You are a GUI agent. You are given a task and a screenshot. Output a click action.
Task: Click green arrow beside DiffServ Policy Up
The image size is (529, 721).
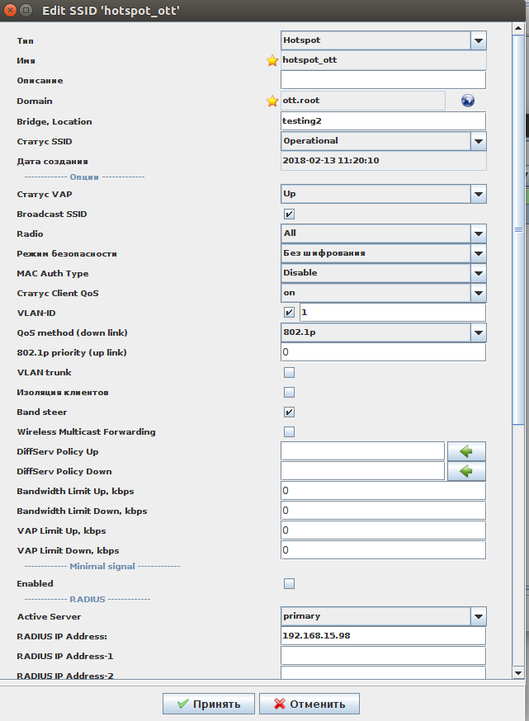tap(466, 451)
